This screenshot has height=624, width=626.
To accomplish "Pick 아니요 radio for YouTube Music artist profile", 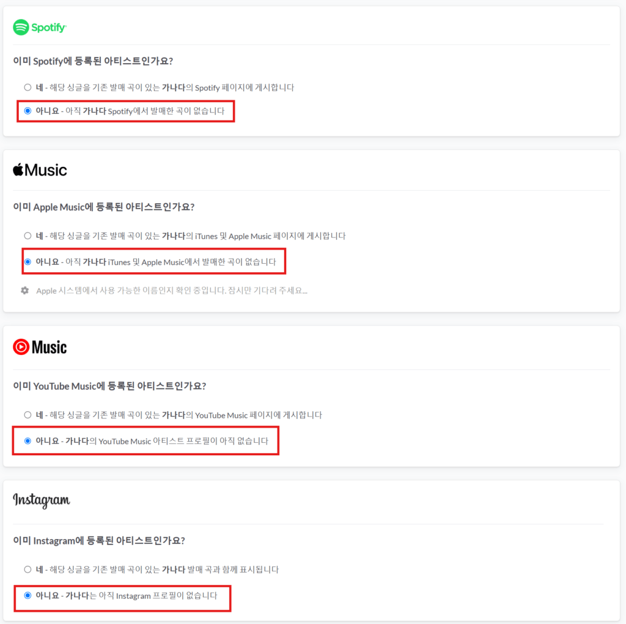I will 28,440.
